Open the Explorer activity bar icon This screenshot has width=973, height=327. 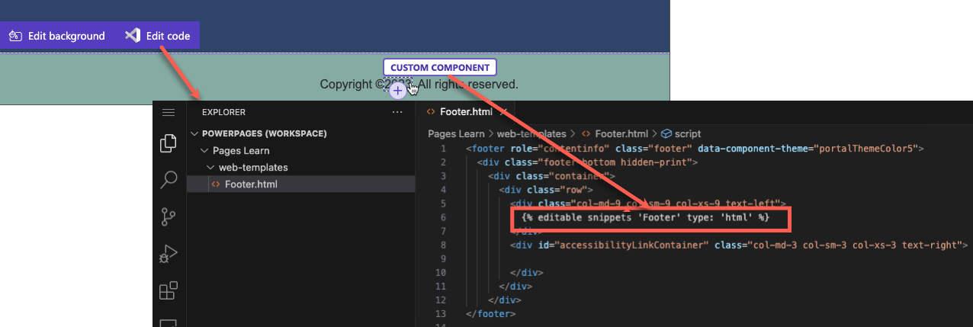point(169,143)
